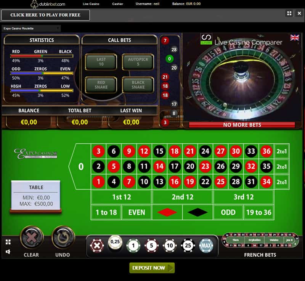305x281 pixels.
Task: Bet on bottom row 2to1 column
Action: point(282,182)
